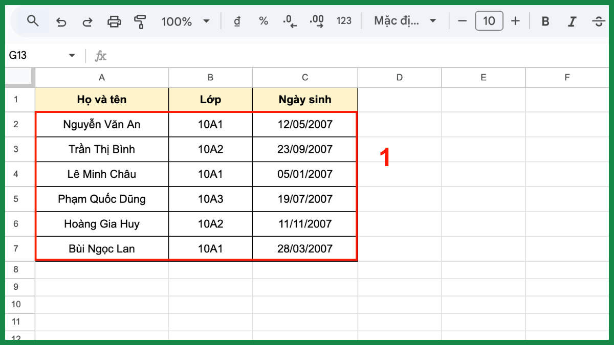614x345 pixels.
Task: Select 10A2 in Trần Thị Bình row
Action: coord(210,149)
